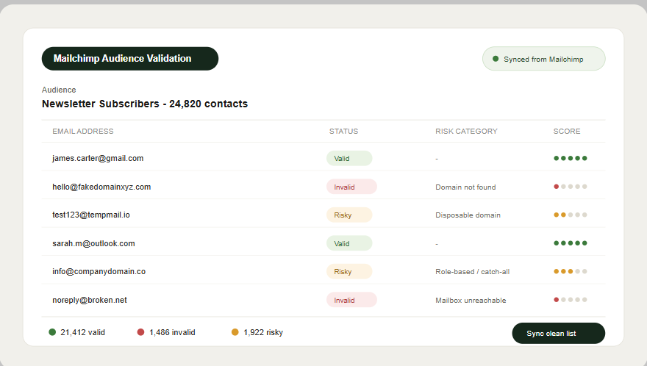
Task: Click the score dots for sarah.m@outlook.com
Action: point(571,243)
